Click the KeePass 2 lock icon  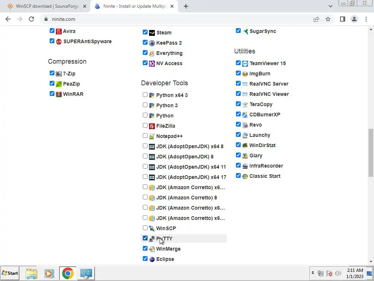click(152, 43)
